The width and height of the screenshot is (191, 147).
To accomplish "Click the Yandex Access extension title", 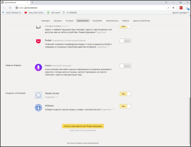I will point(52,93).
